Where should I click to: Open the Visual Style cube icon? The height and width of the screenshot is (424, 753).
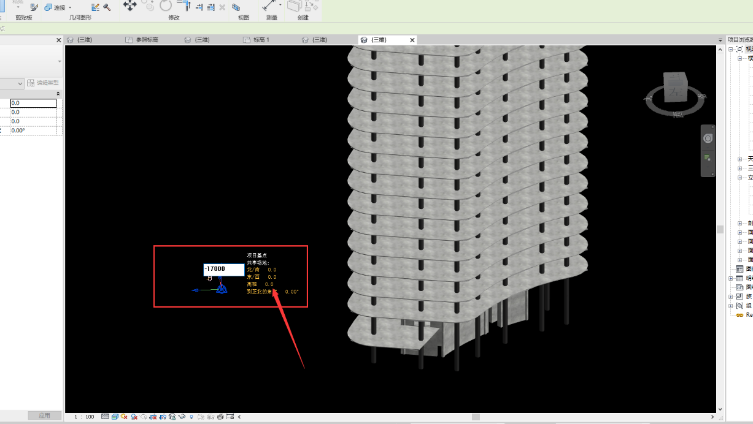pyautogui.click(x=115, y=417)
